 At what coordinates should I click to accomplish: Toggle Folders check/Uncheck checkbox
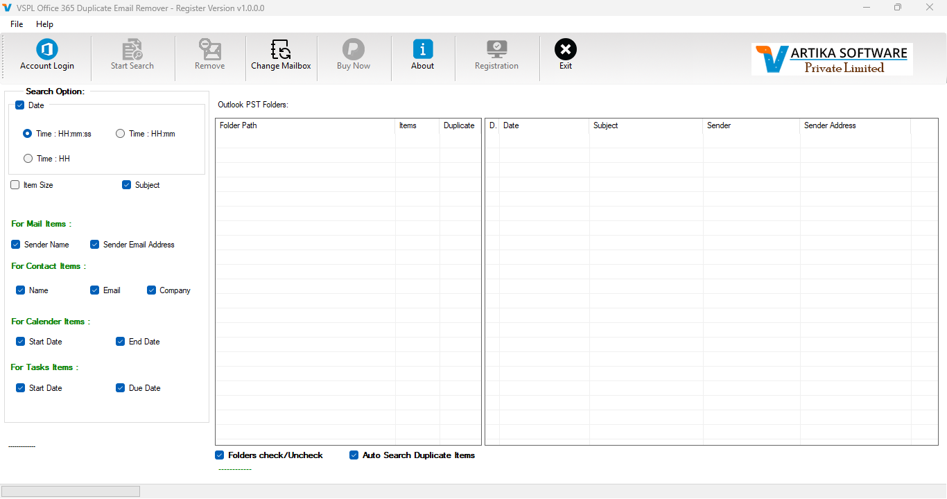pos(219,455)
